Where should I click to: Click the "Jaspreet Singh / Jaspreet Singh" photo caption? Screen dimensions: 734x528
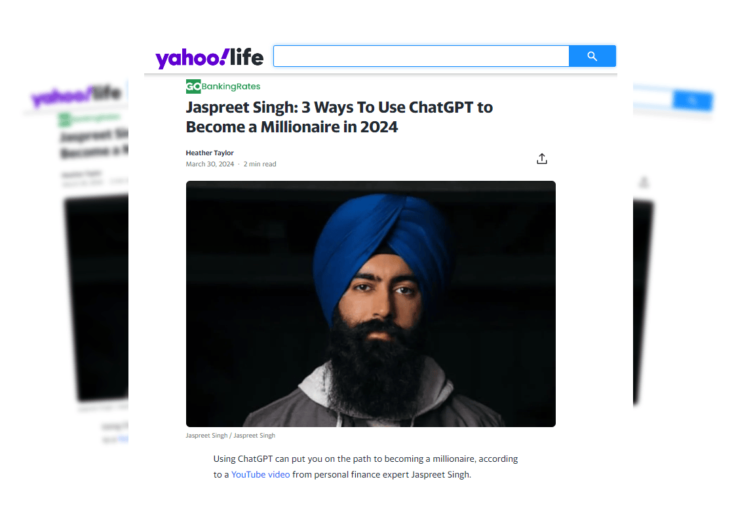230,436
